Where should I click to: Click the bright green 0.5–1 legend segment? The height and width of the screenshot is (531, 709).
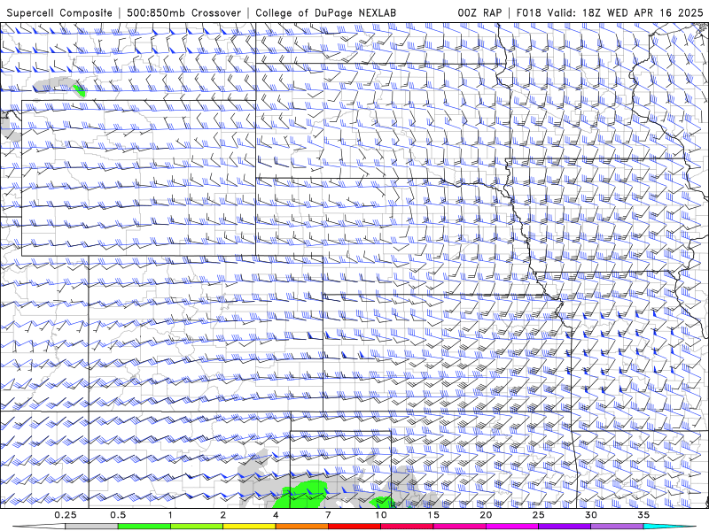click(144, 527)
